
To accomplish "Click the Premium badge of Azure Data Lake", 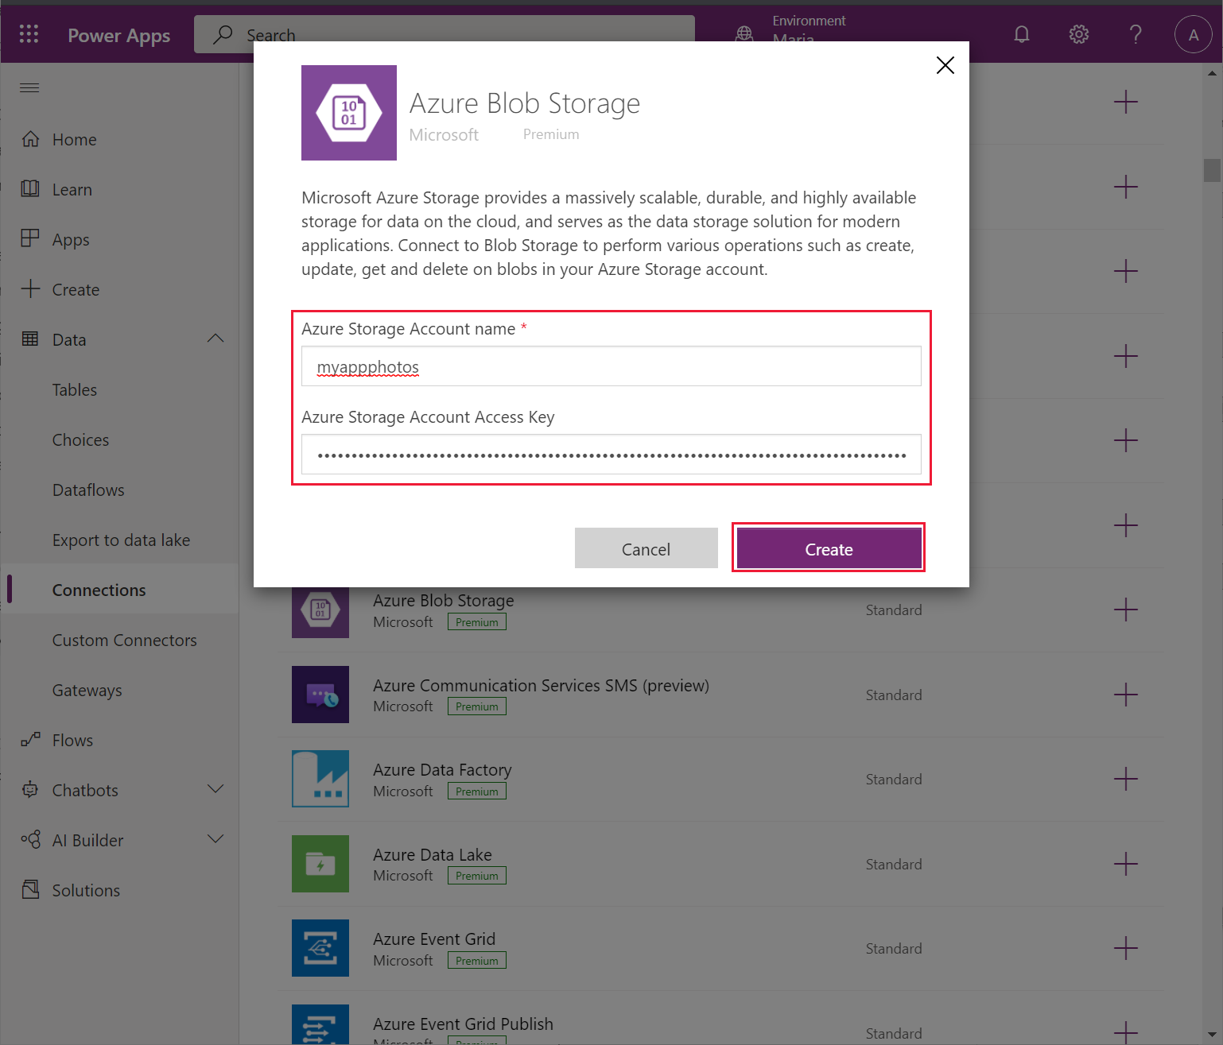I will [x=477, y=876].
